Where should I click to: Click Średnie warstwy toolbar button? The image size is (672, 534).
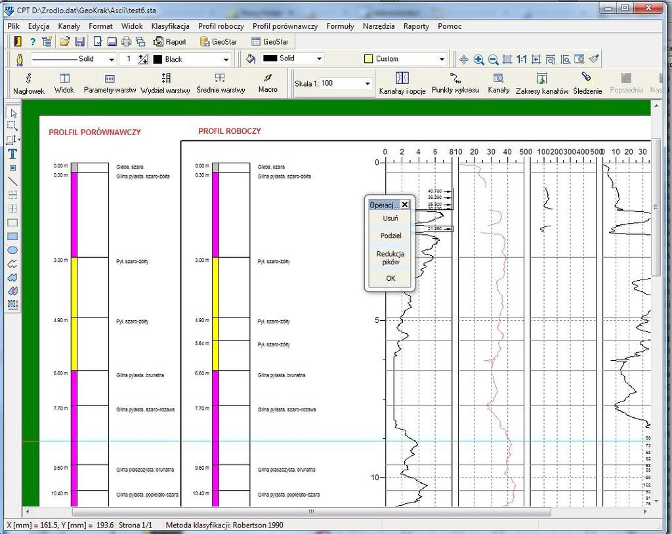tap(220, 83)
